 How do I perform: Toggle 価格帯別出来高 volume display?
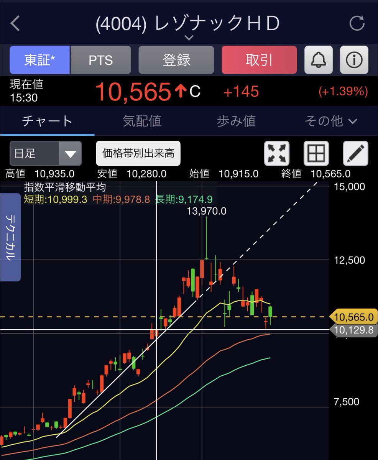(139, 153)
